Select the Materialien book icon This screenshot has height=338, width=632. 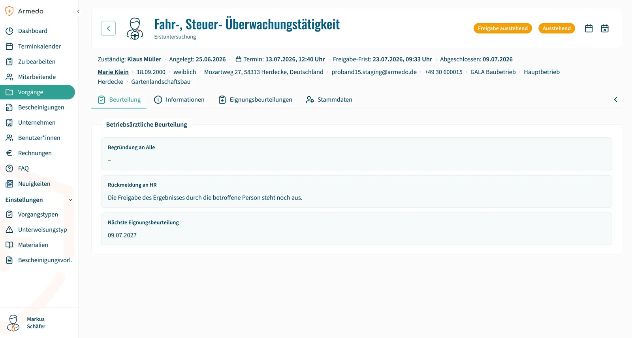(x=9, y=245)
